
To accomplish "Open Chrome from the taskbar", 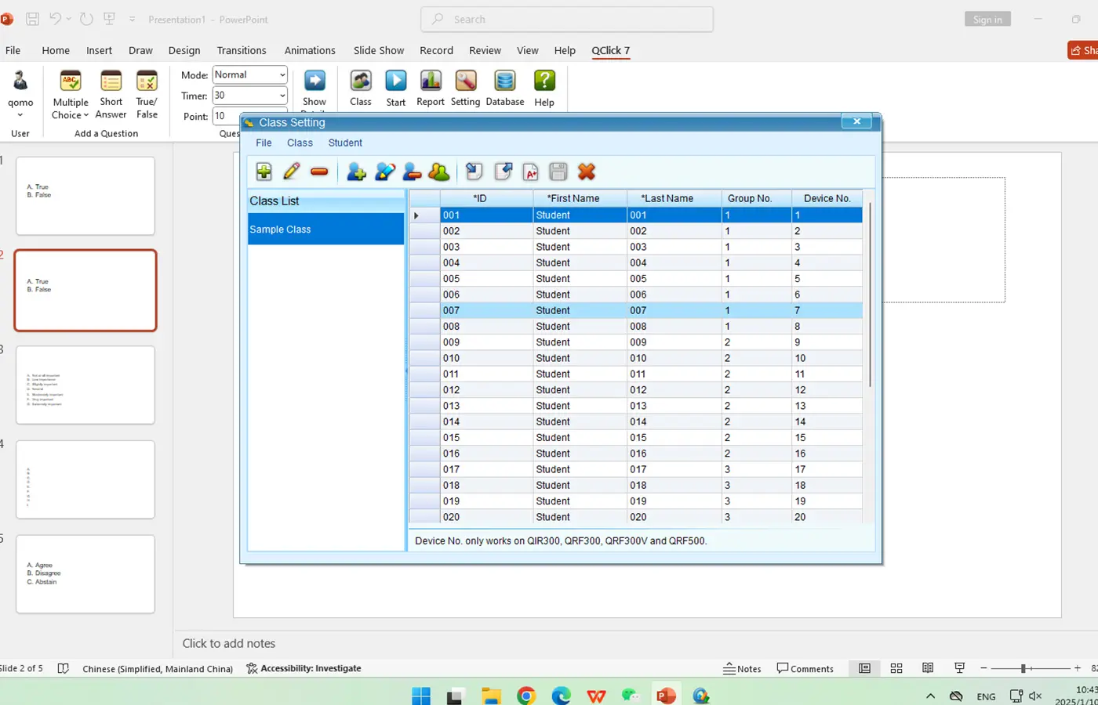I will coord(526,695).
